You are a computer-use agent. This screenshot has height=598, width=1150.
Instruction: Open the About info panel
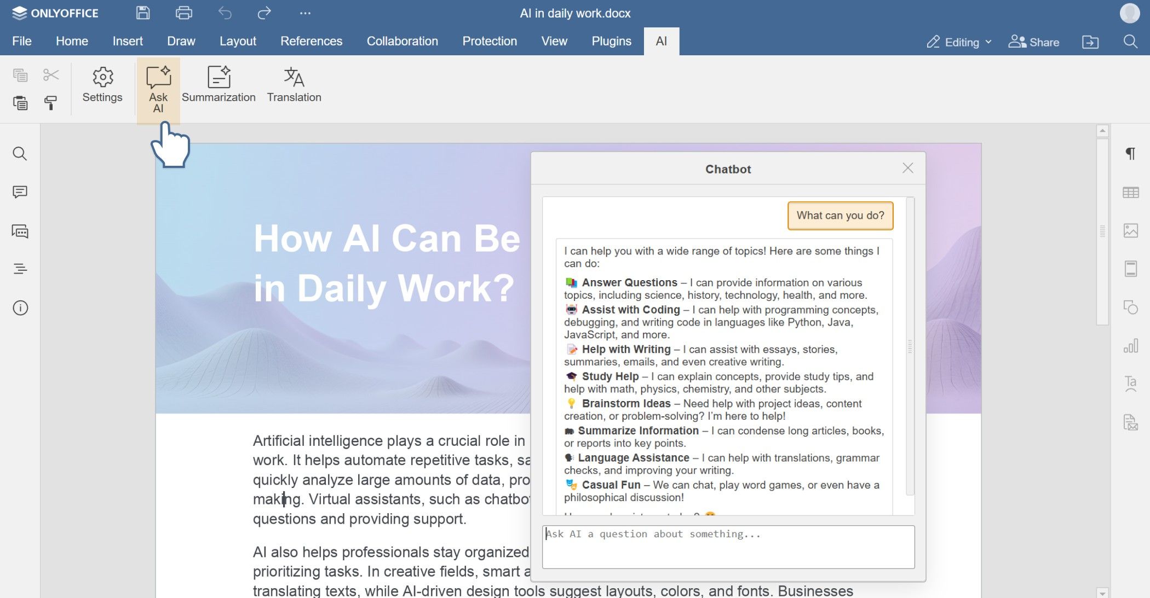[20, 308]
